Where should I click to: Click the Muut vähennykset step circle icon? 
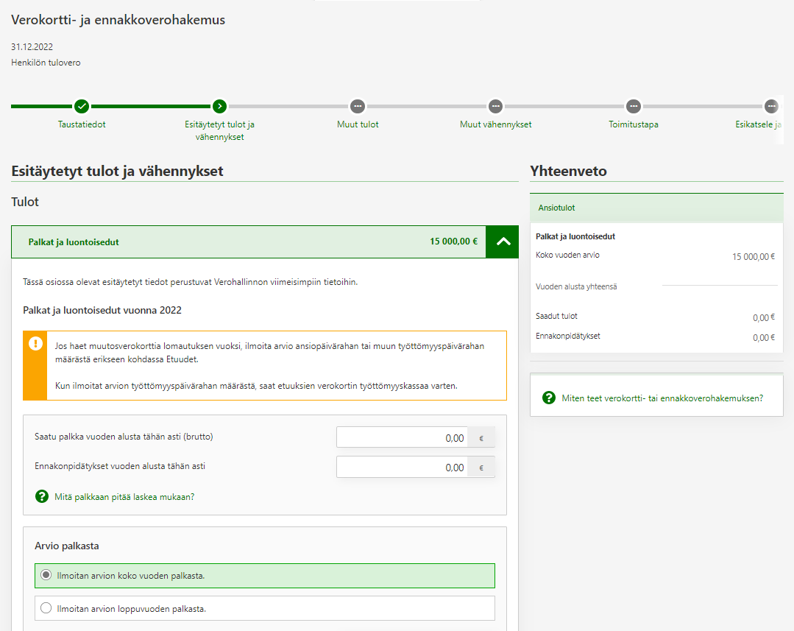coord(495,106)
